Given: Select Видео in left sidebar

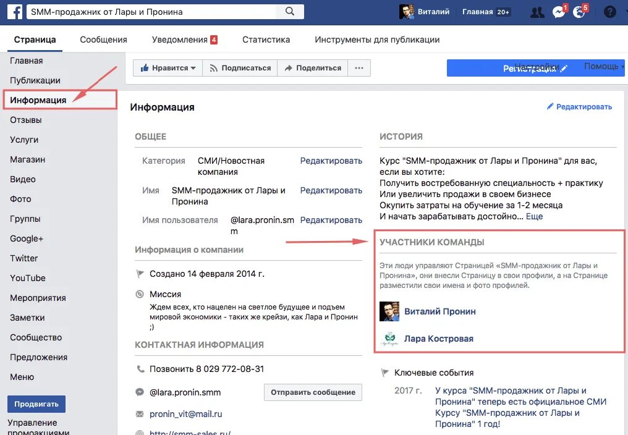Looking at the screenshot, I should (23, 179).
